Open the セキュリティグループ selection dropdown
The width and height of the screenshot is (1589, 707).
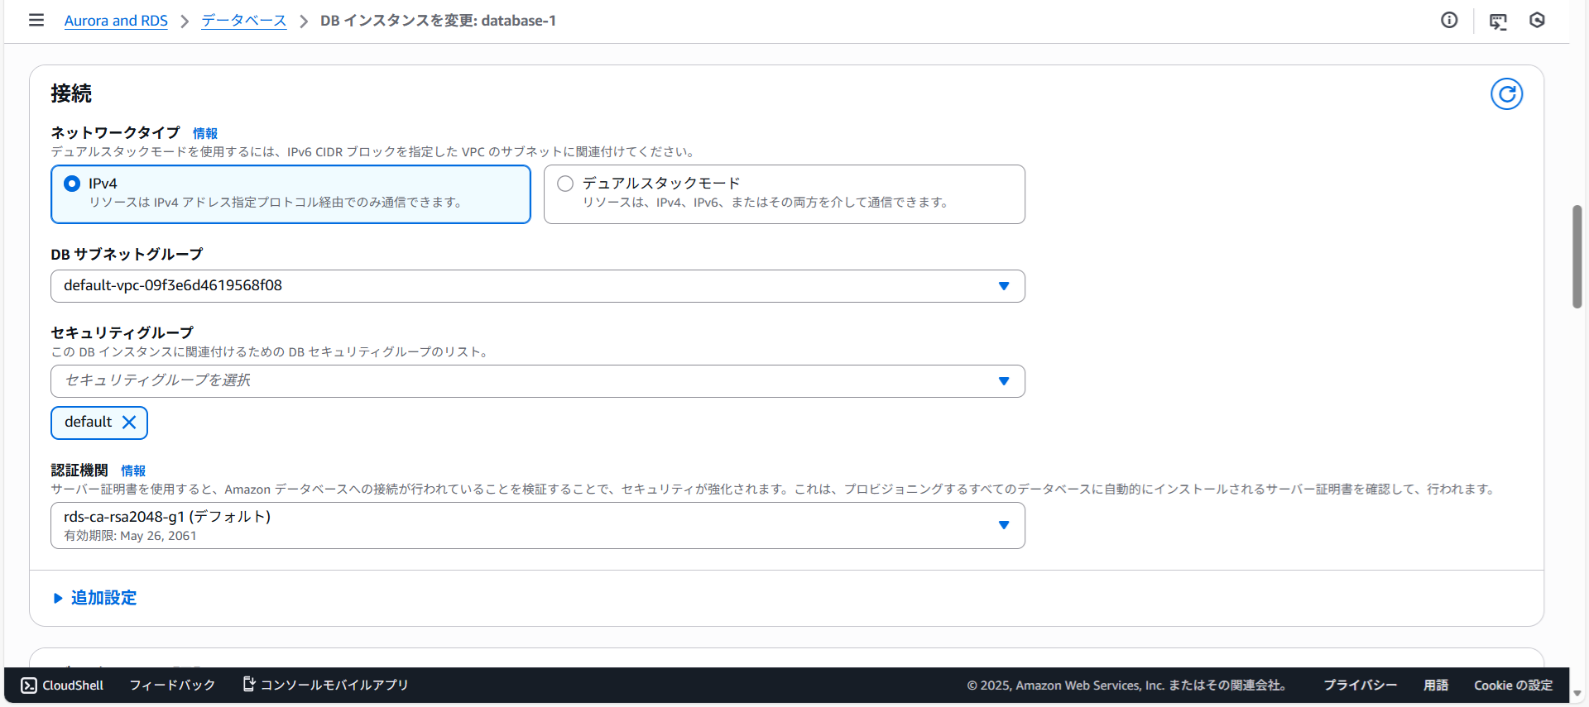[x=537, y=381]
